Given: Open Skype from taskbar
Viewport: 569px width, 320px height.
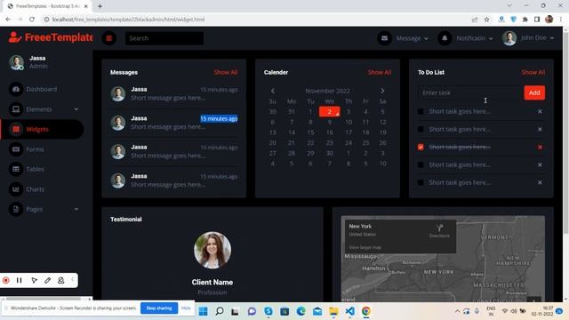Looking at the screenshot, I should pyautogui.click(x=268, y=311).
